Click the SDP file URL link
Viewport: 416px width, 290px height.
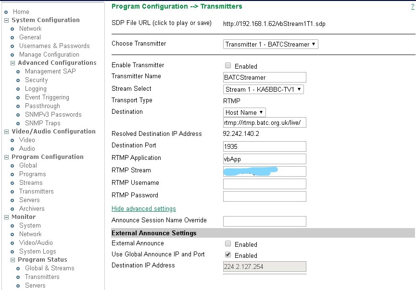pos(274,24)
